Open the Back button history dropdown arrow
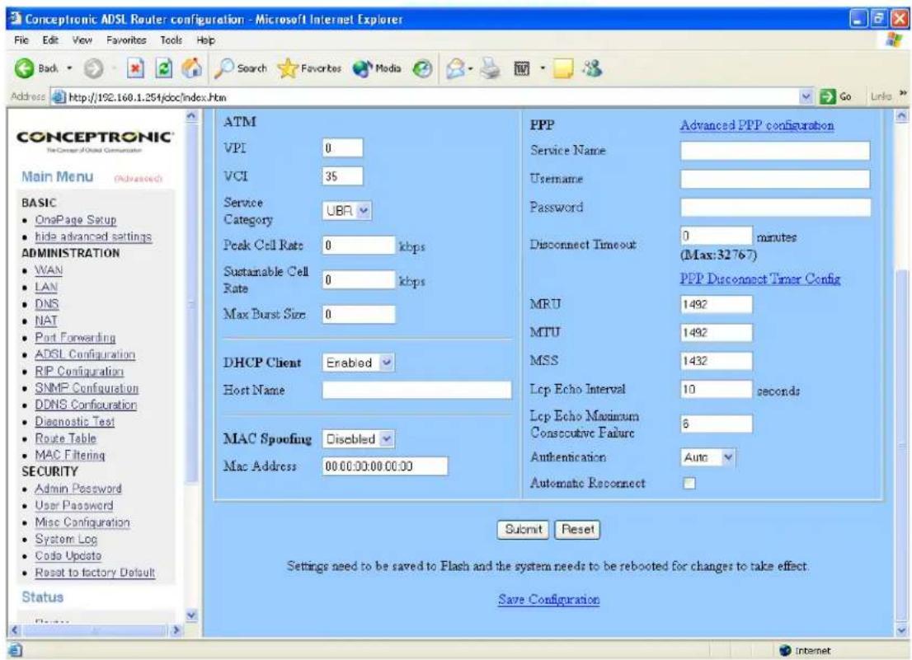This screenshot has height=660, width=912. click(x=69, y=68)
